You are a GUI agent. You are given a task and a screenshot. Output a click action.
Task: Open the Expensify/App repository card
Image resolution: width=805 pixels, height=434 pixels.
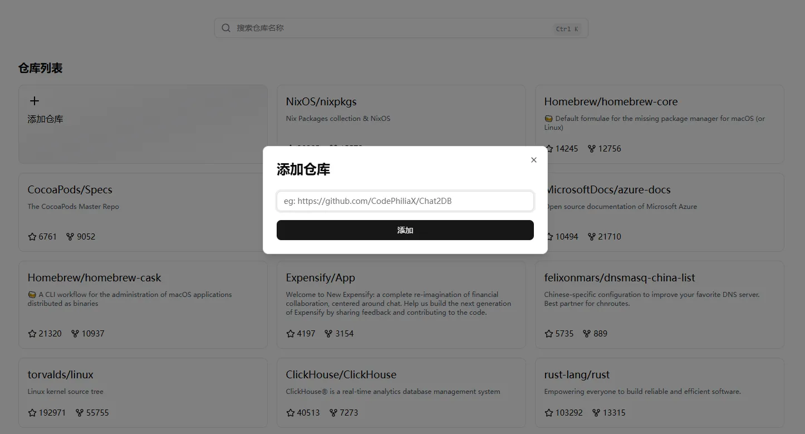[321, 278]
